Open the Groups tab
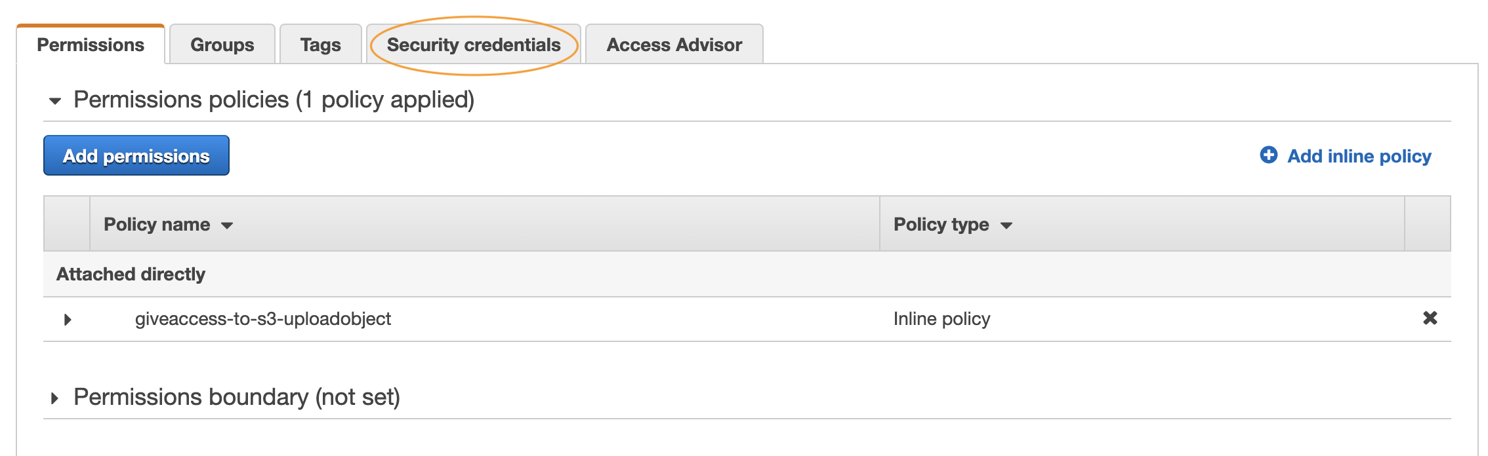Image resolution: width=1488 pixels, height=456 pixels. coord(222,45)
